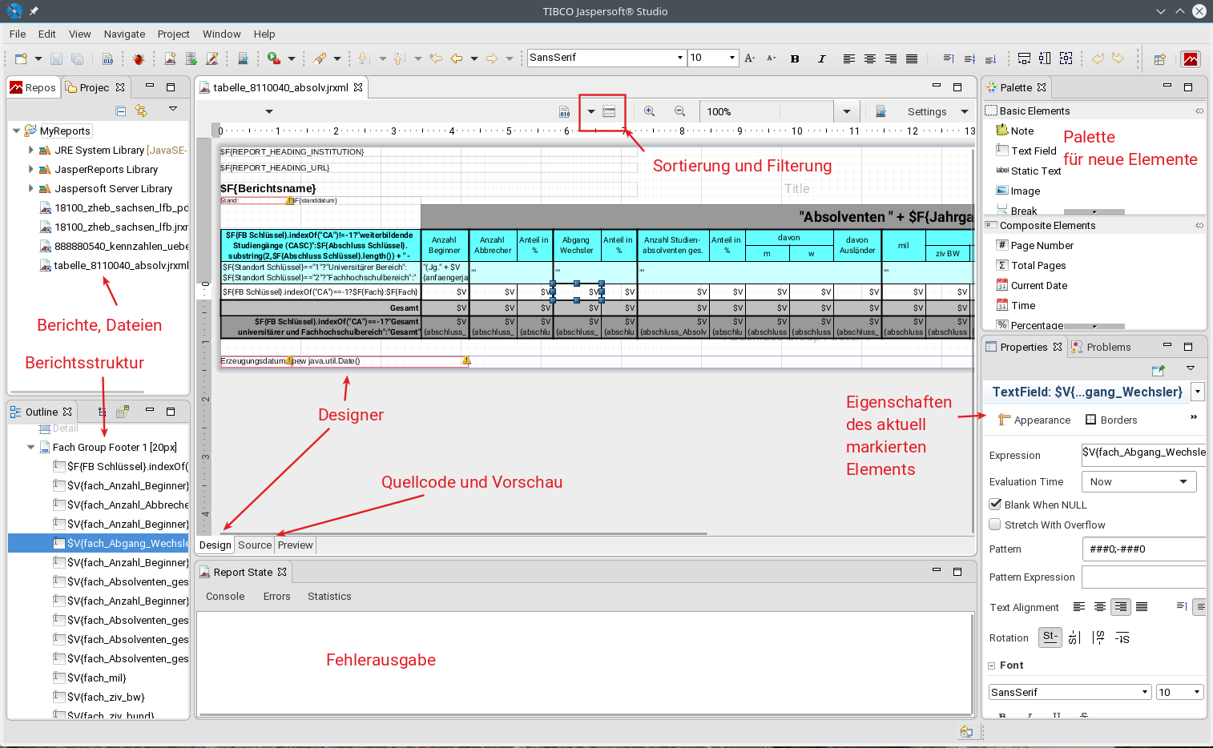
Task: Click the debug bug icon in toolbar
Action: click(x=139, y=58)
